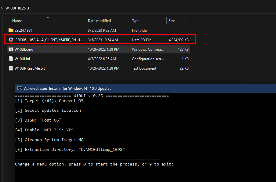Click the [3] DISM: "Host OS" line
Screen dimensions: 276x182
click(x=38, y=120)
